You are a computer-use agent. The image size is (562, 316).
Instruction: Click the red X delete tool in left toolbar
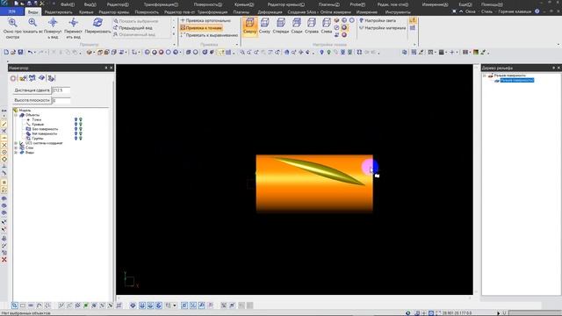click(x=4, y=260)
